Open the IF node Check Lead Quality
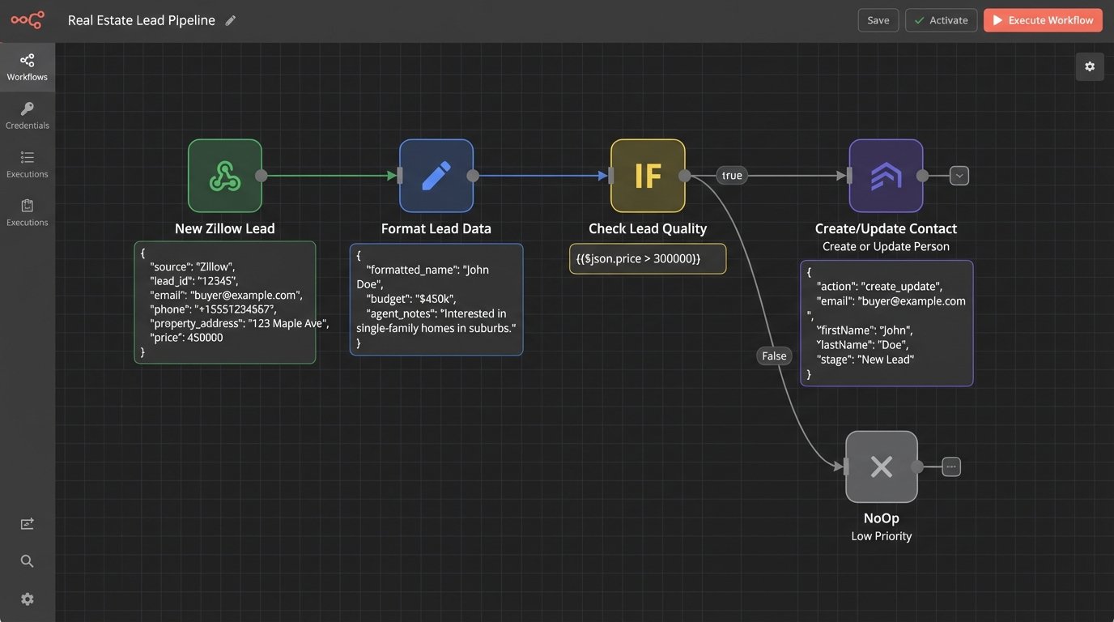This screenshot has height=622, width=1114. (648, 176)
